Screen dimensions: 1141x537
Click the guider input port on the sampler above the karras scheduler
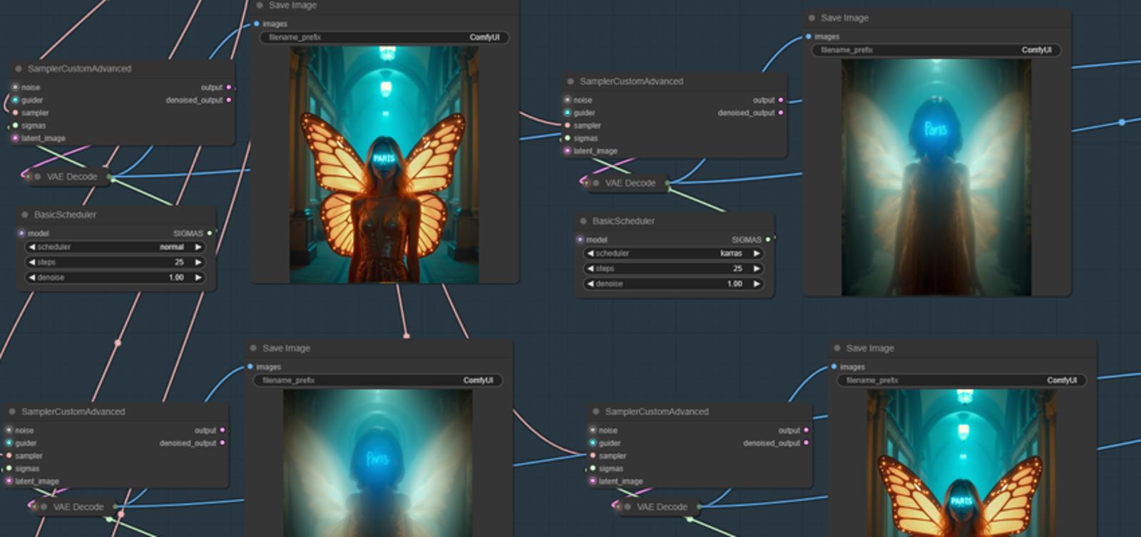pos(568,113)
